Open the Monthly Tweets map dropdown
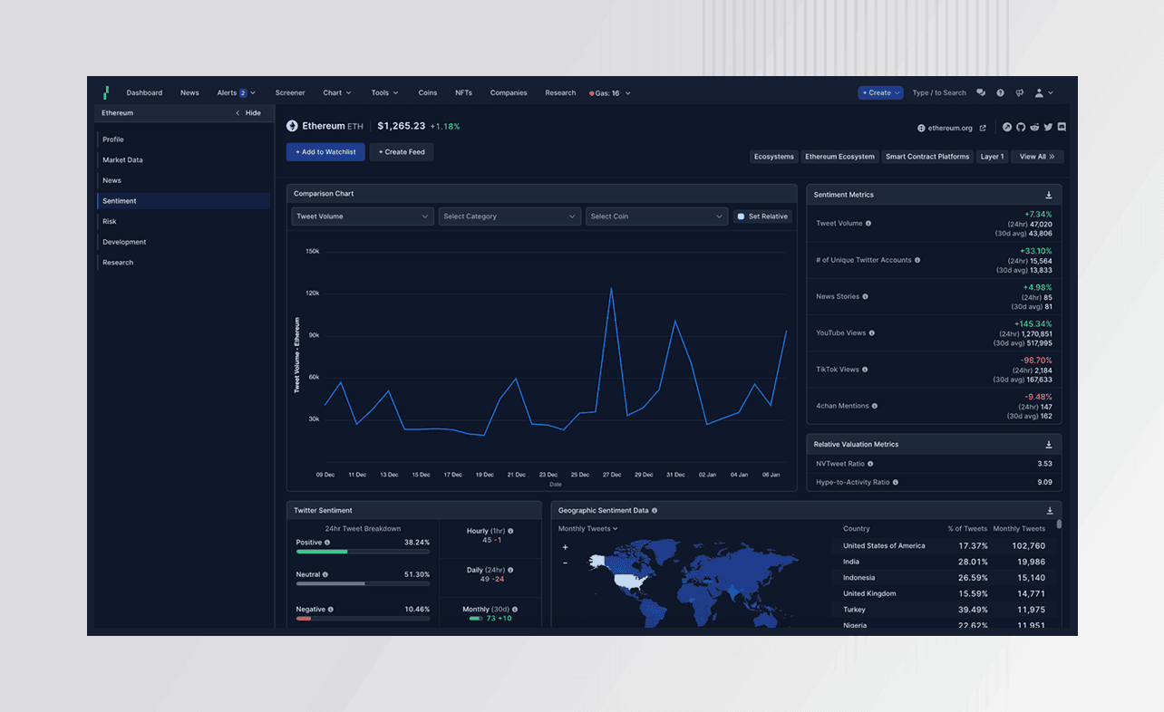Image resolution: width=1164 pixels, height=712 pixels. coord(587,529)
